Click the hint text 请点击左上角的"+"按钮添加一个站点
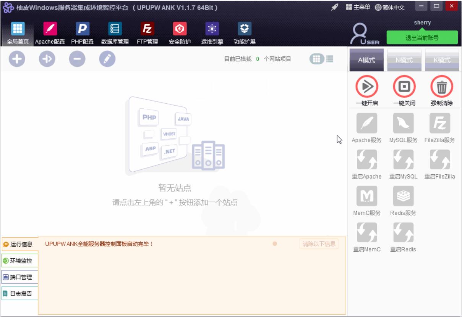The width and height of the screenshot is (462, 317). click(x=175, y=203)
